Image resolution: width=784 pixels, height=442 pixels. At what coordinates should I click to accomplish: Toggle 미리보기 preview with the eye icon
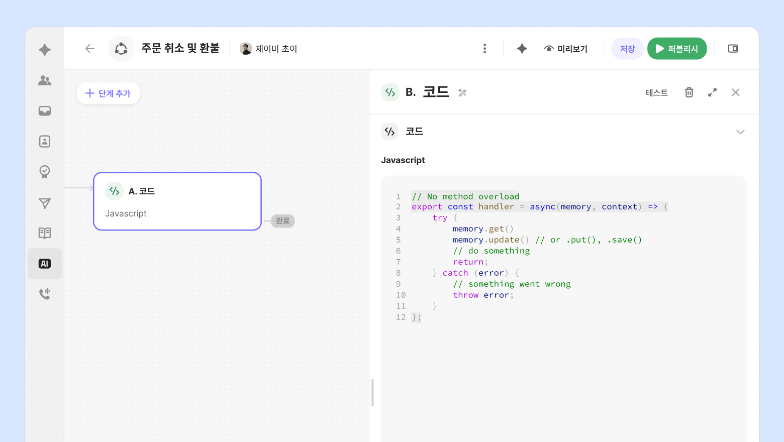(x=566, y=49)
